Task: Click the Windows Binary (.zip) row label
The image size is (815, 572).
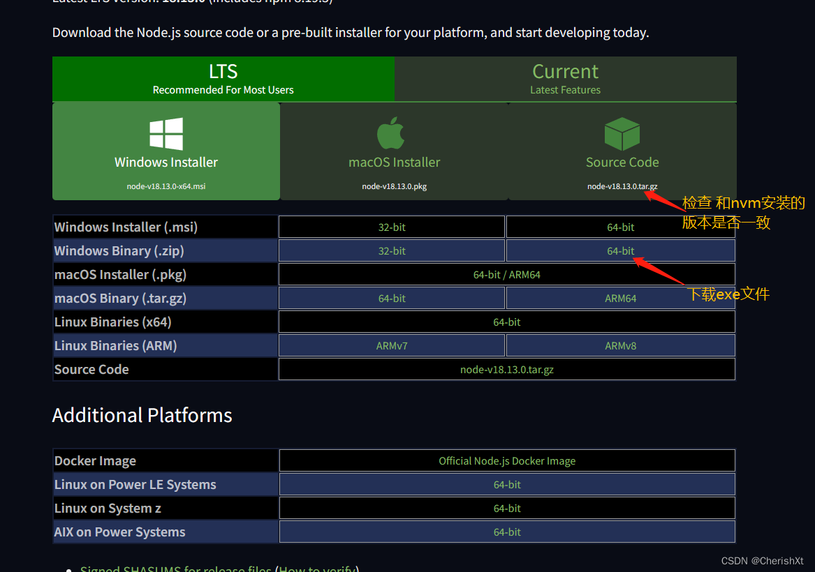Action: point(119,251)
